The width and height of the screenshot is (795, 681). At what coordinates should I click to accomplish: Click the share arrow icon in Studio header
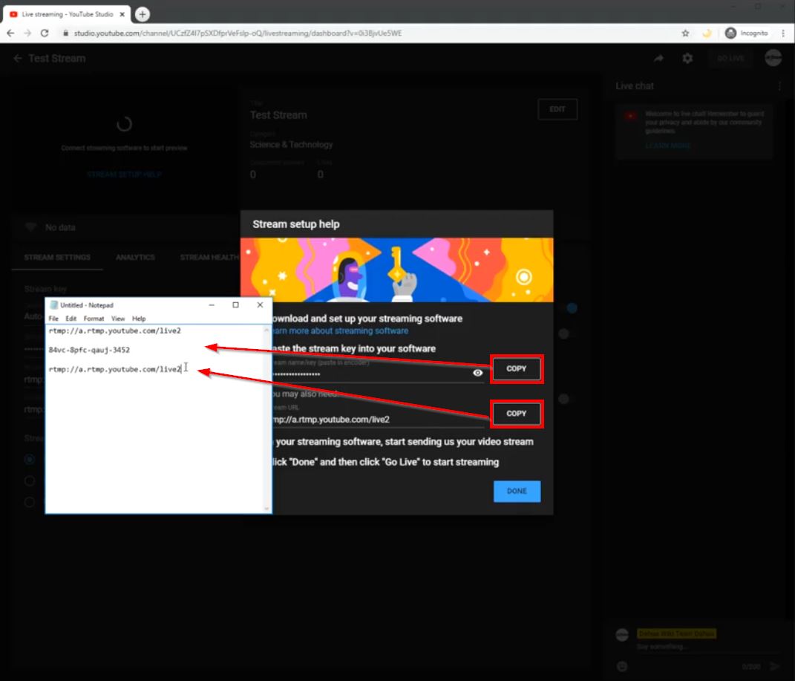(x=658, y=59)
